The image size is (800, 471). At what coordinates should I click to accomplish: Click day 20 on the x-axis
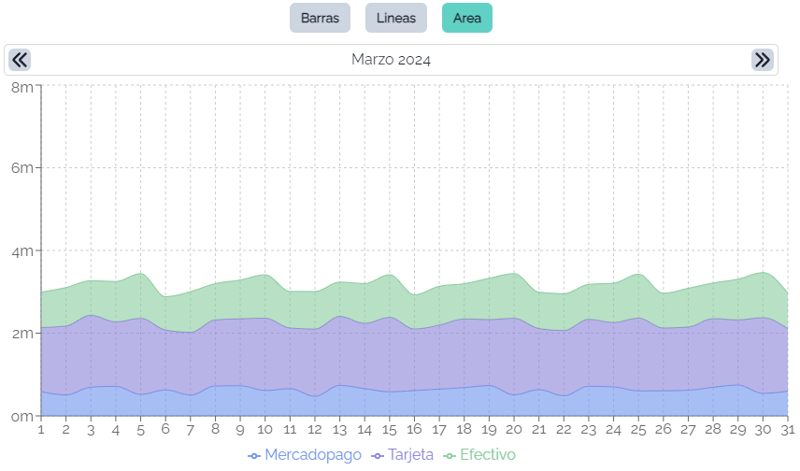(x=514, y=430)
